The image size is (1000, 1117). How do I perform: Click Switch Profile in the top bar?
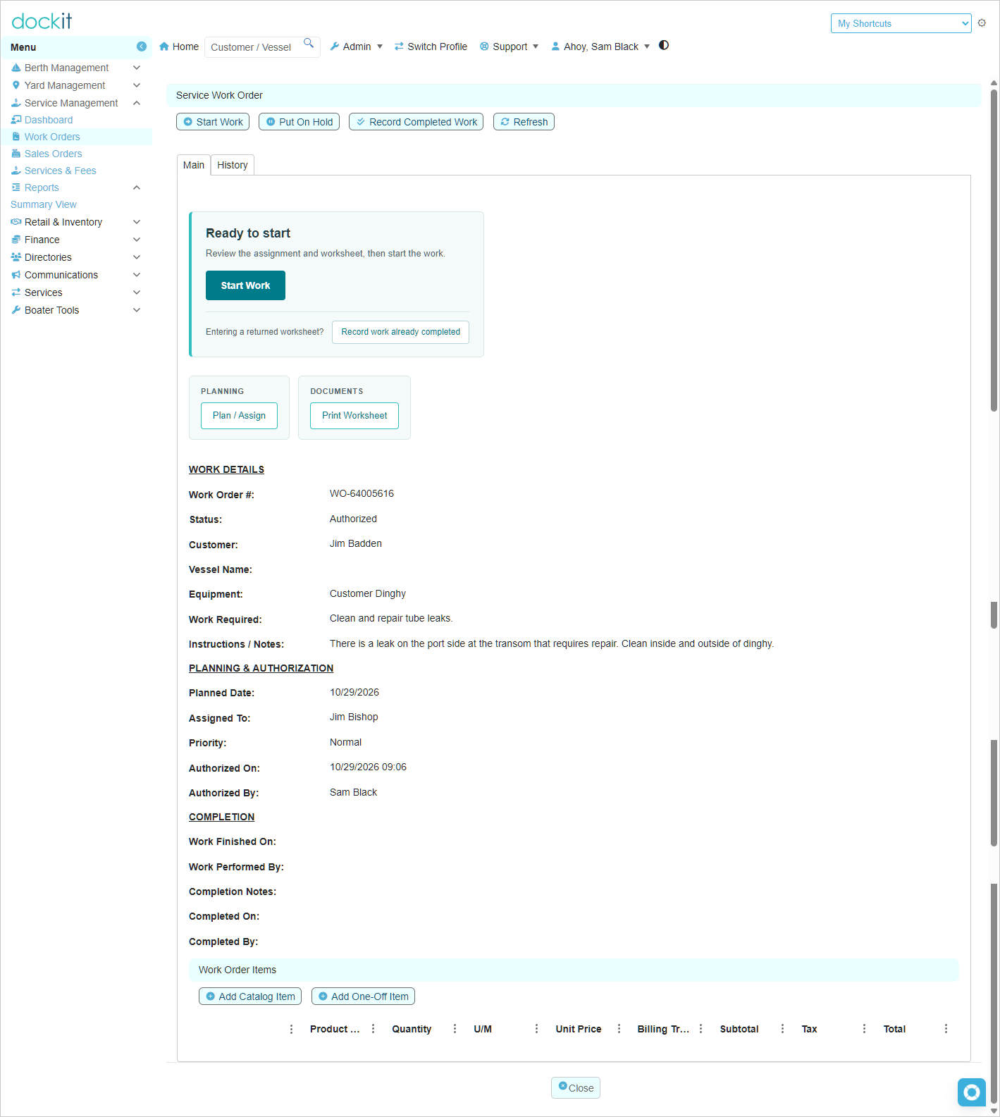431,47
